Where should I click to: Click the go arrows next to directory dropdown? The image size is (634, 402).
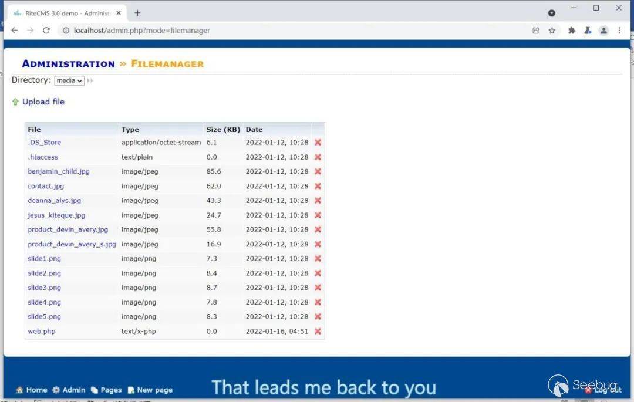(x=90, y=81)
